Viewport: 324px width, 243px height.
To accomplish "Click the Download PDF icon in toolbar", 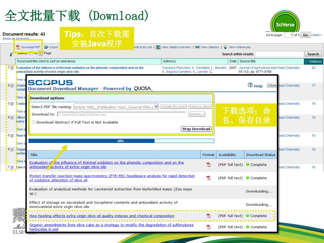I will point(18,47).
